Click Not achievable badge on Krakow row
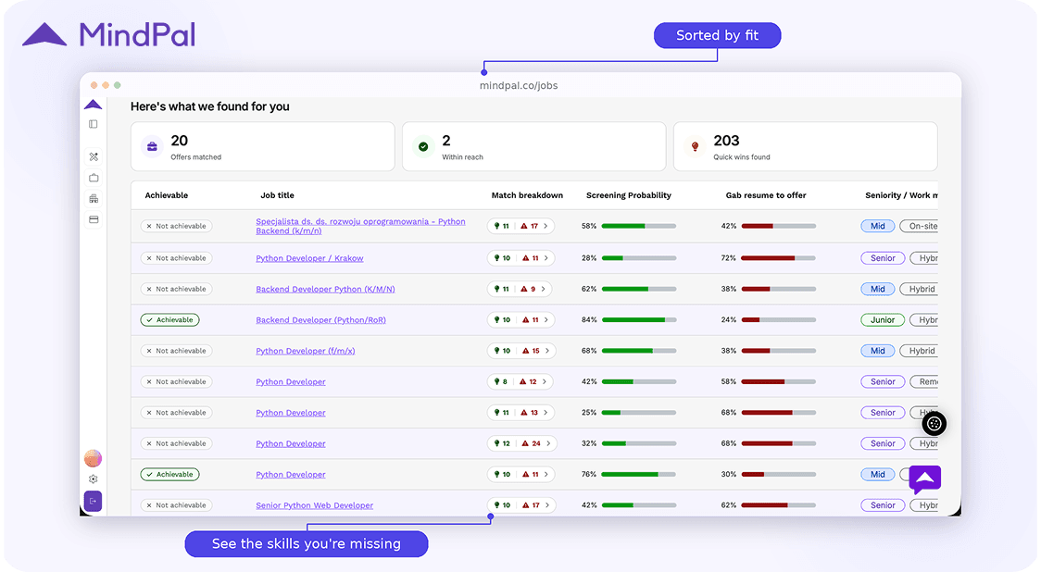1041x572 pixels. tap(177, 258)
